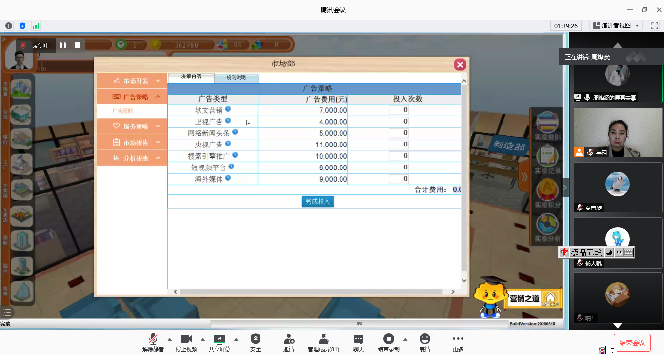Image resolution: width=664 pixels, height=354 pixels.
Task: Click the 完成投入 button
Action: pyautogui.click(x=318, y=201)
